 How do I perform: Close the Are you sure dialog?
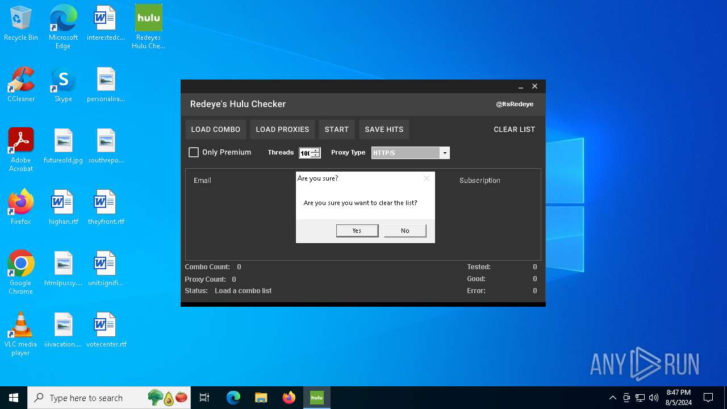pos(427,178)
